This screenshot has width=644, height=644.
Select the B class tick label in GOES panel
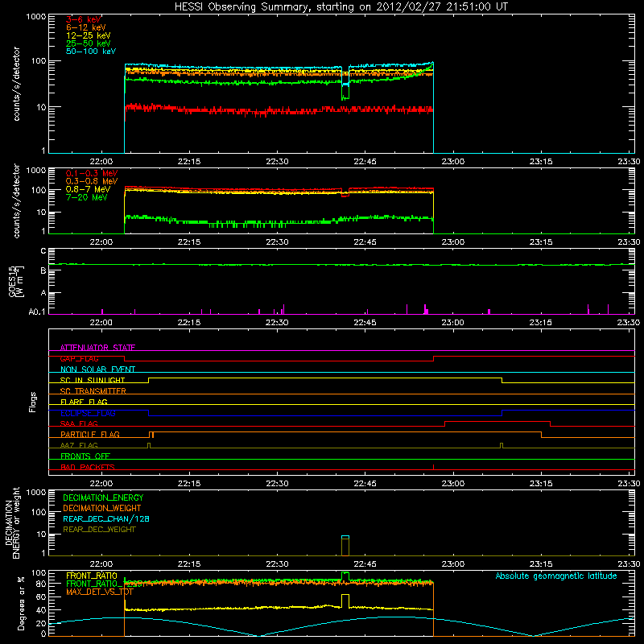(43, 270)
